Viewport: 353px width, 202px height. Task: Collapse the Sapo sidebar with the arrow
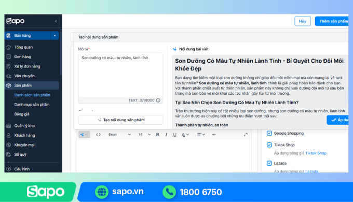(56, 21)
